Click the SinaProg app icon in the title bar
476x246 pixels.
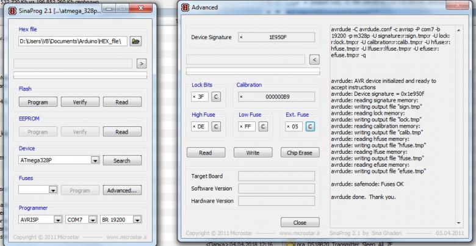(x=12, y=11)
